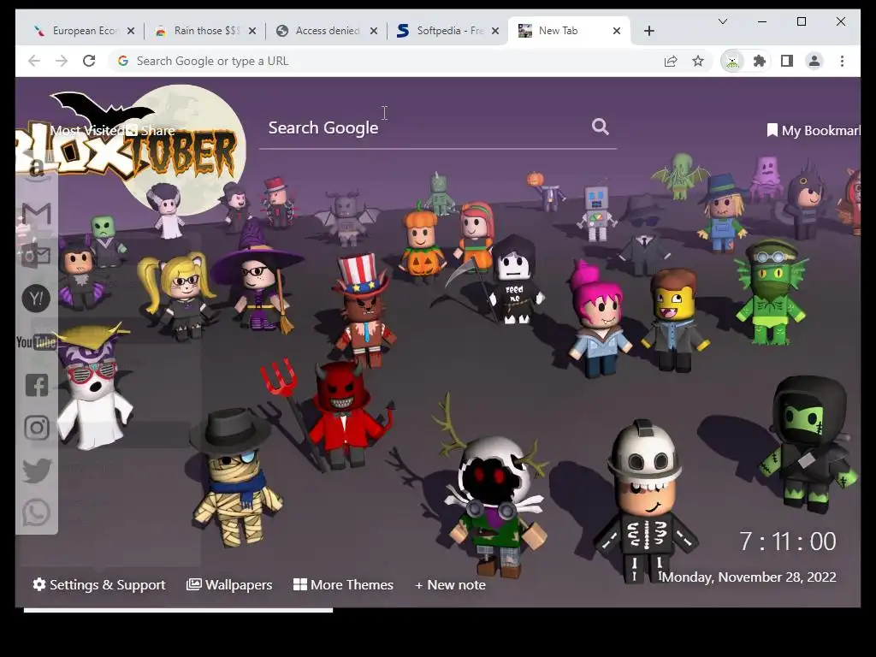The height and width of the screenshot is (657, 876).
Task: Browse More Themes
Action: [343, 584]
